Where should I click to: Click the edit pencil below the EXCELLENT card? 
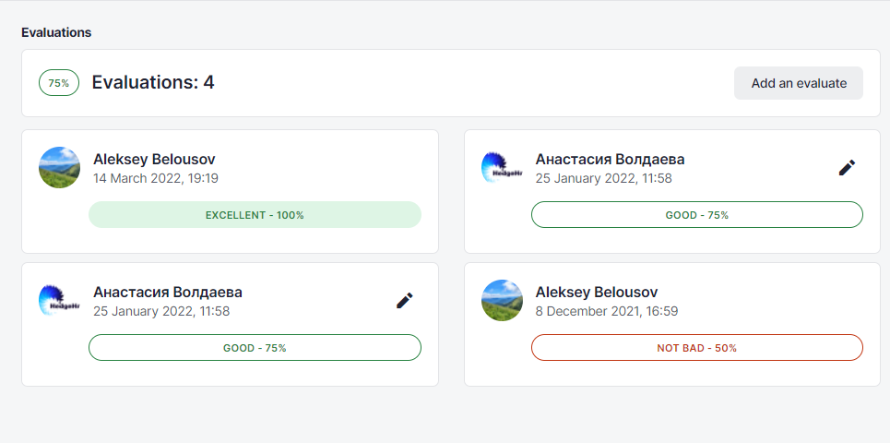point(405,301)
